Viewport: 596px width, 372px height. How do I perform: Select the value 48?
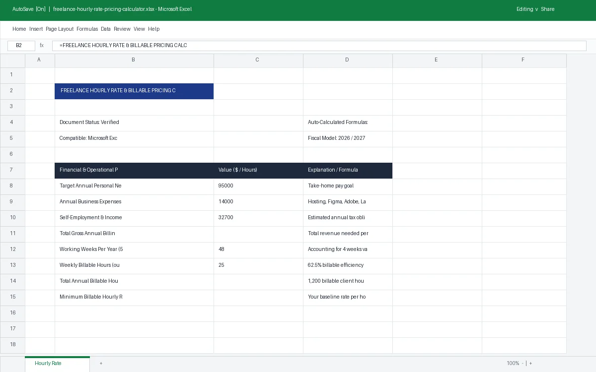tap(258, 250)
